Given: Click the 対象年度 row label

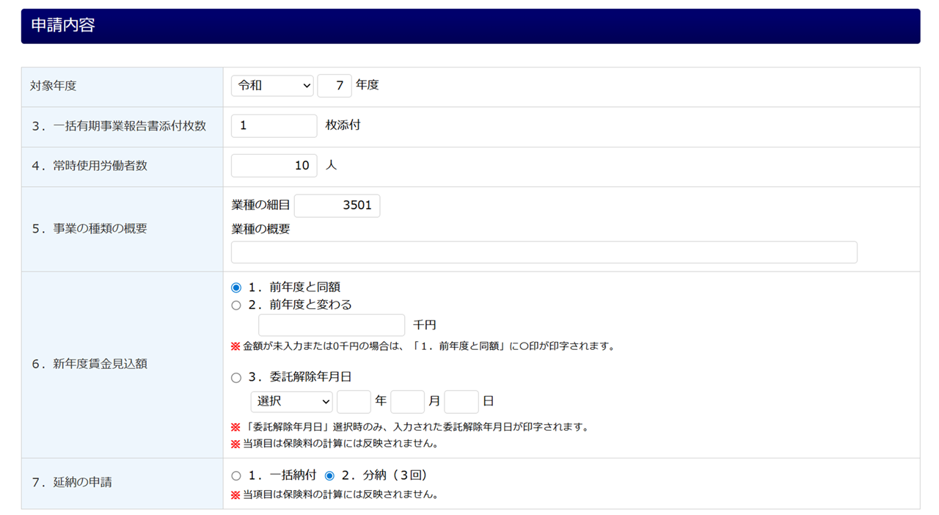Looking at the screenshot, I should (54, 86).
